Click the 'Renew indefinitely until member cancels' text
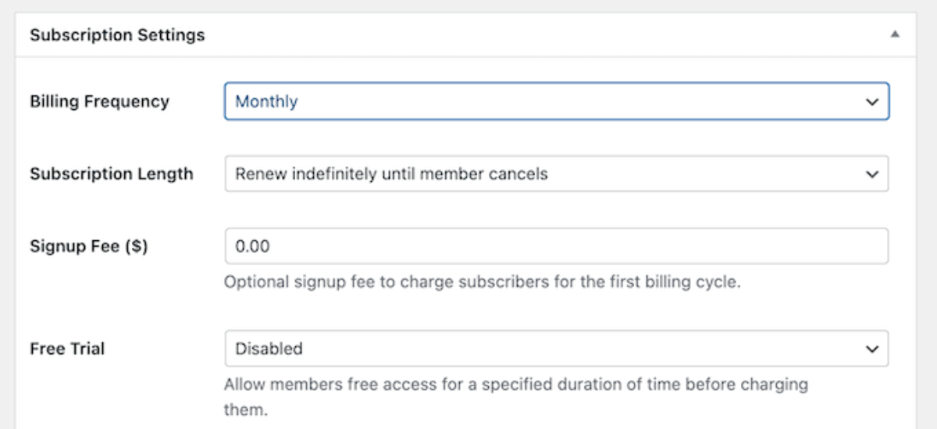Viewport: 937px width, 429px height. point(391,174)
